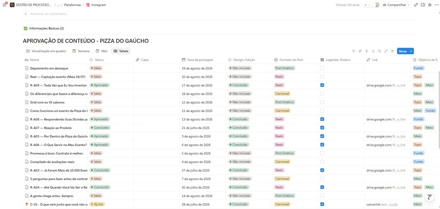The height and width of the screenshot is (209, 440).
Task: Open the Informações Básicas (2) link
Action: click(47, 28)
